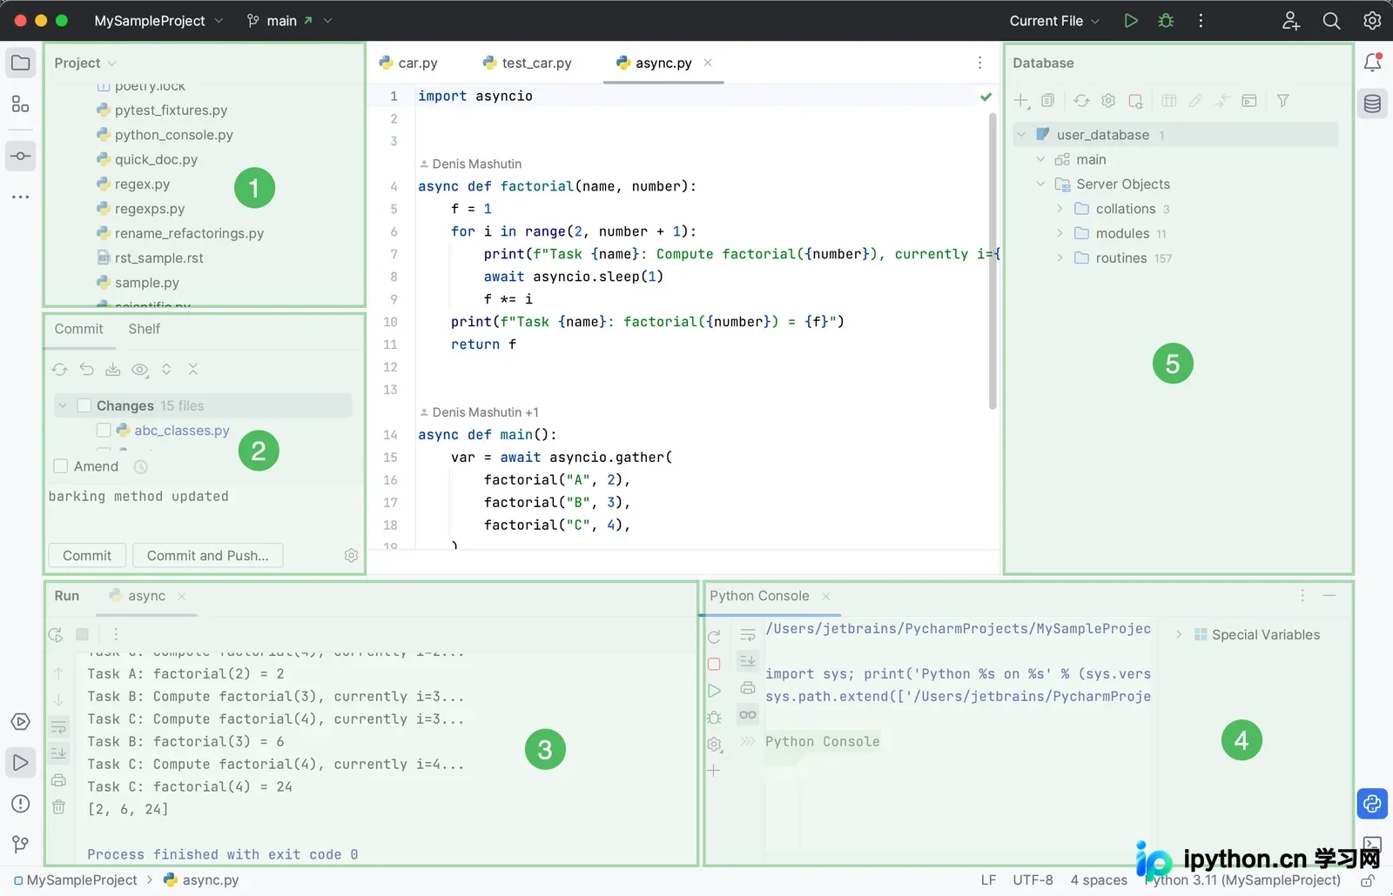This screenshot has width=1393, height=896.
Task: Toggle Show Variables glasses icon in Python Console
Action: tap(748, 715)
